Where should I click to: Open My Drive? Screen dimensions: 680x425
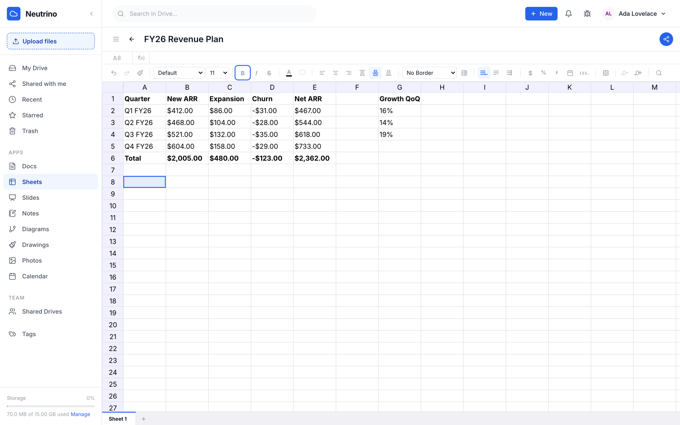[x=51, y=68]
